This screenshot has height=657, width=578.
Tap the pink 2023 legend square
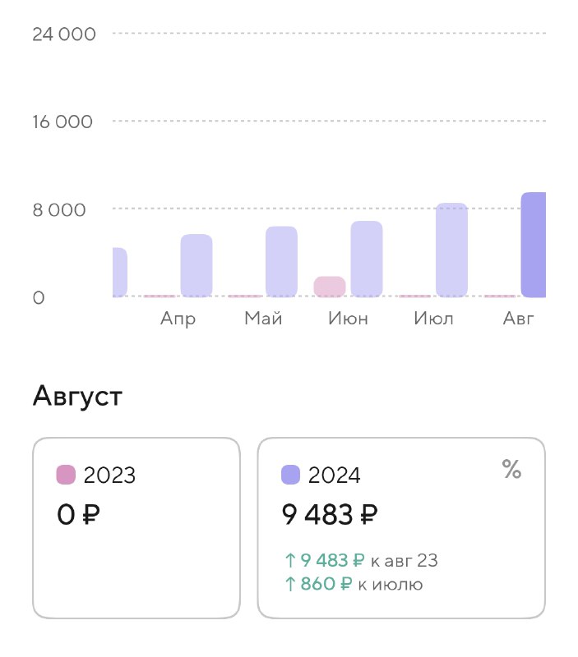coord(66,475)
